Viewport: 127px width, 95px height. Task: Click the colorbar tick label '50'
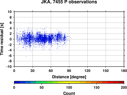(x=42, y=87)
